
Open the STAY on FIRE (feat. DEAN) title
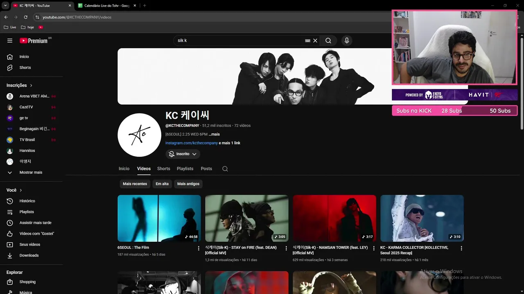241,250
